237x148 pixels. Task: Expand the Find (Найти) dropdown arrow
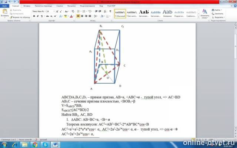point(221,10)
